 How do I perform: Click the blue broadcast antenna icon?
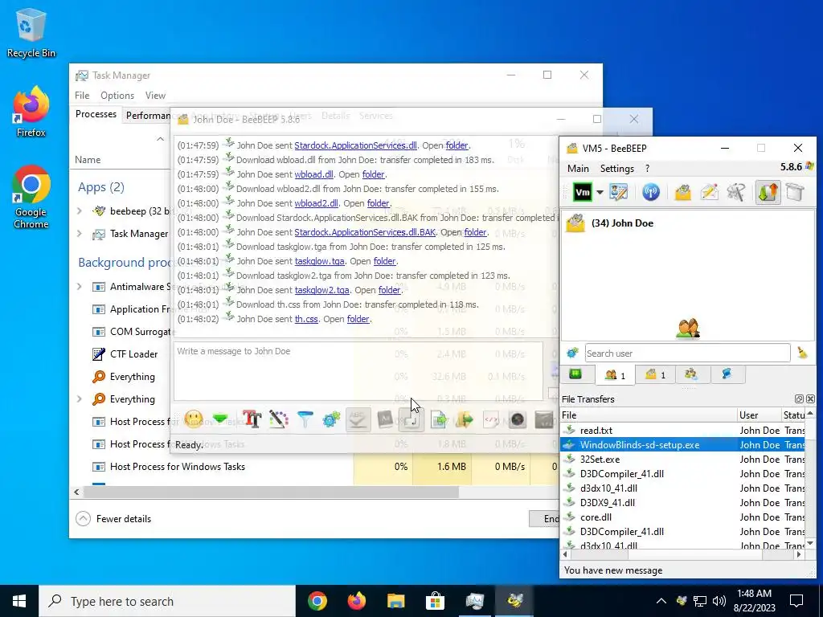point(651,192)
